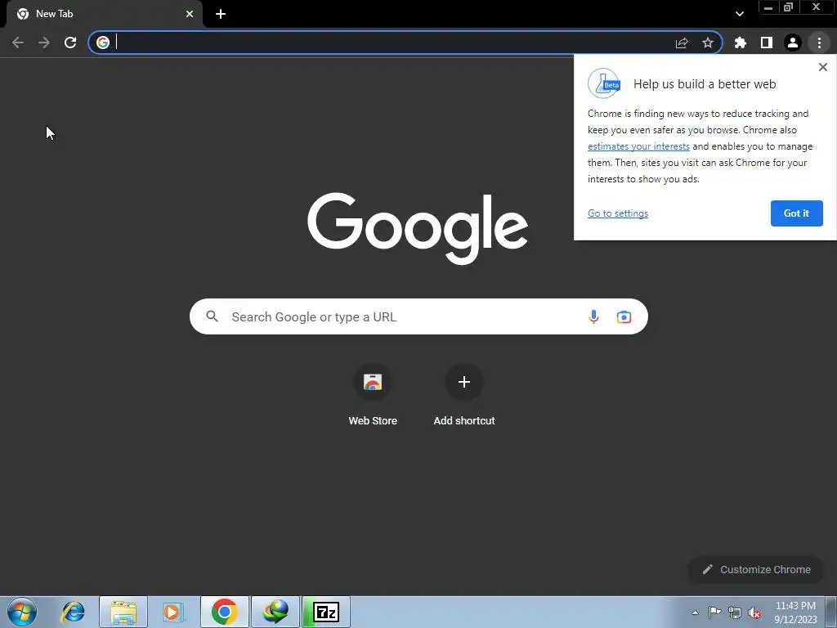Show hidden system tray icons

[695, 612]
